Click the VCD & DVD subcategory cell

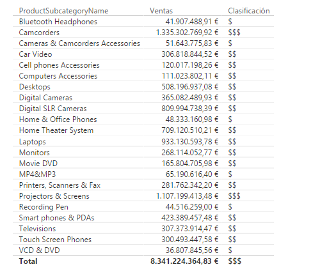39,250
